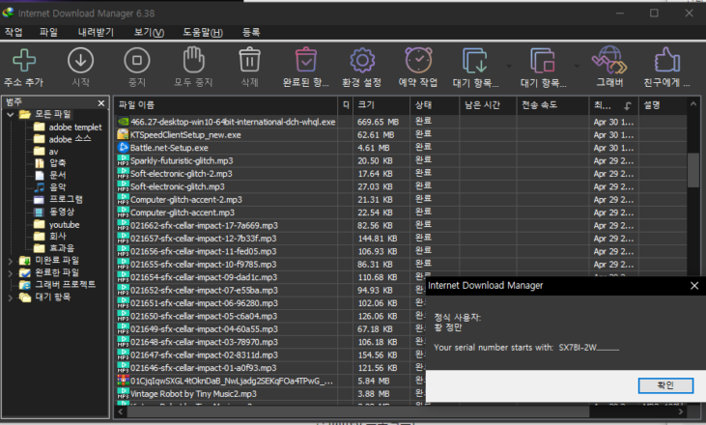
Task: Select the 음악 music note category
Action: tap(40, 187)
